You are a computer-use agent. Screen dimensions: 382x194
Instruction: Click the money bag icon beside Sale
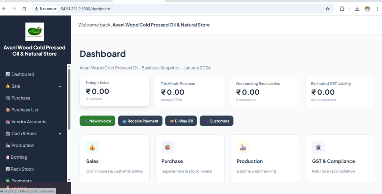(x=8, y=86)
